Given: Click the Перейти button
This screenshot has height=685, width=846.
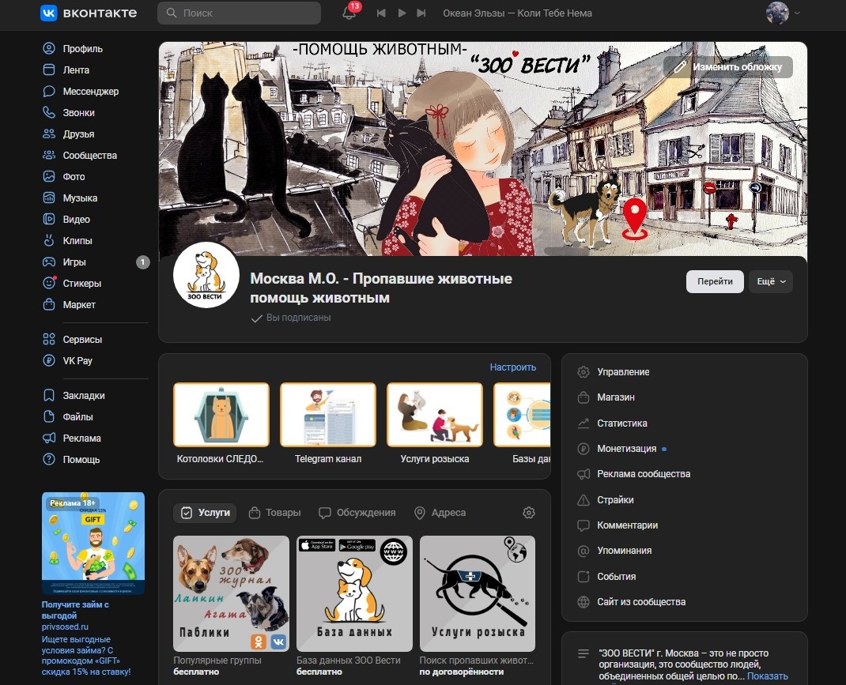Looking at the screenshot, I should click(715, 281).
